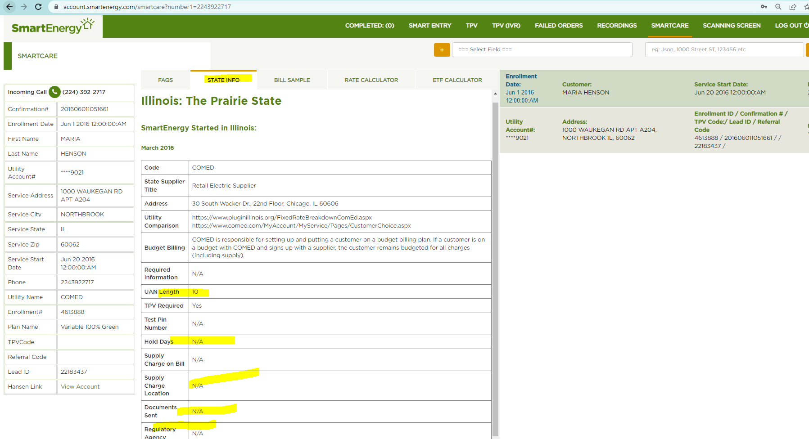Screen dimensions: 809x439
Task: Click the green phone call icon
Action: click(54, 92)
